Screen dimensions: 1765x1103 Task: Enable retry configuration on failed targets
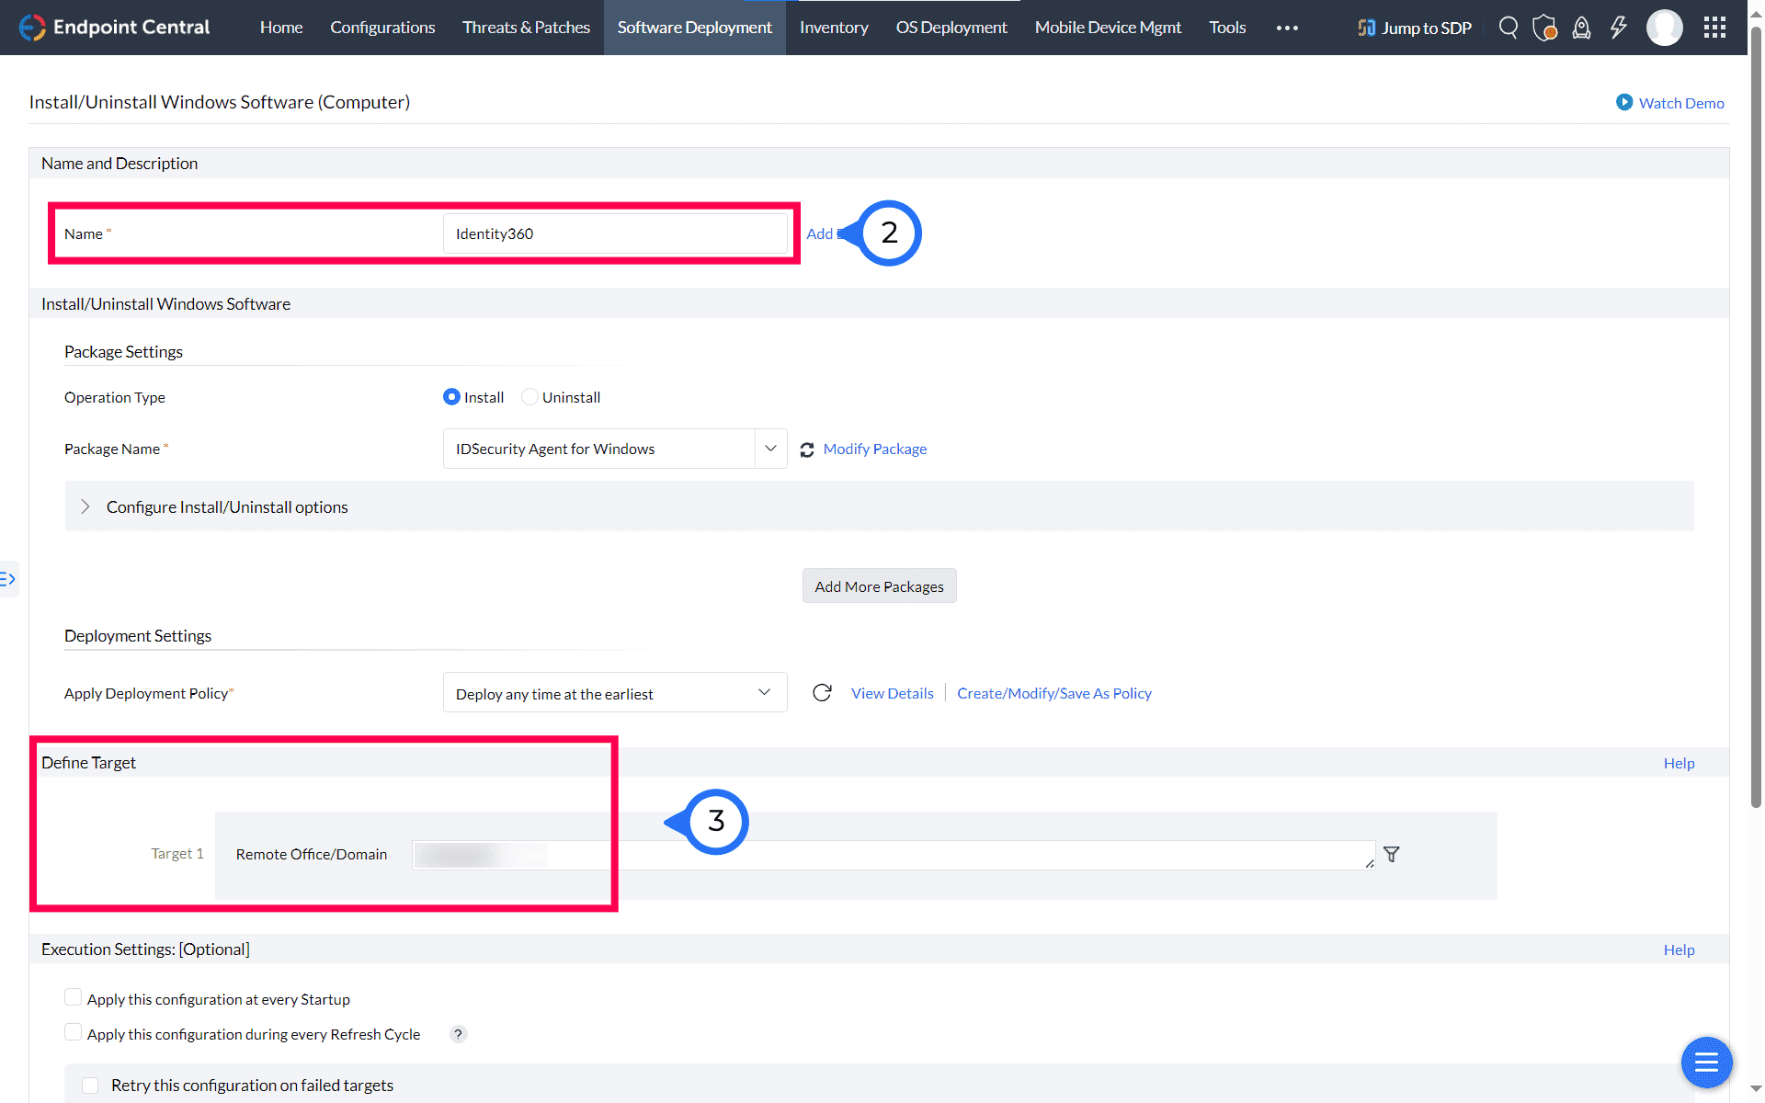90,1086
